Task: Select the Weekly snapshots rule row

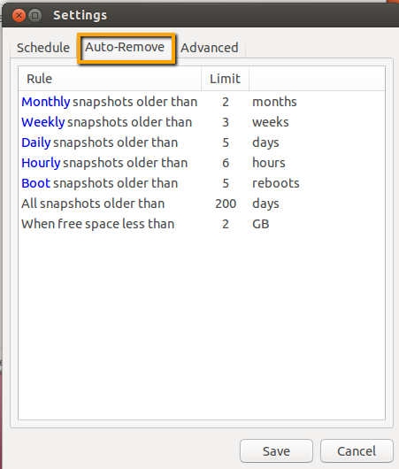Action: pos(202,122)
